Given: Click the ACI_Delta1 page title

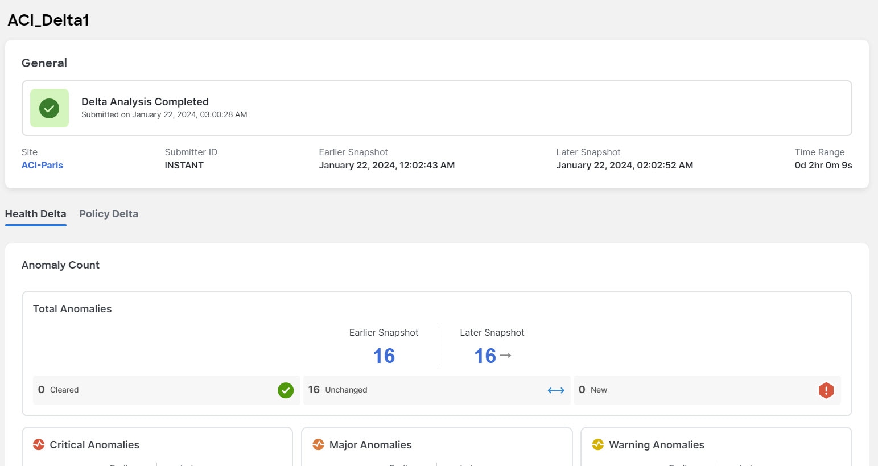Looking at the screenshot, I should click(48, 20).
